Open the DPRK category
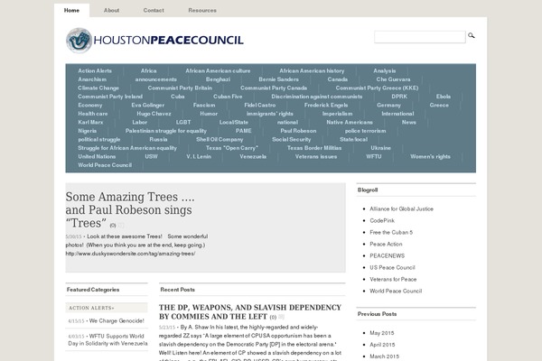The width and height of the screenshot is (542, 361). pos(399,97)
